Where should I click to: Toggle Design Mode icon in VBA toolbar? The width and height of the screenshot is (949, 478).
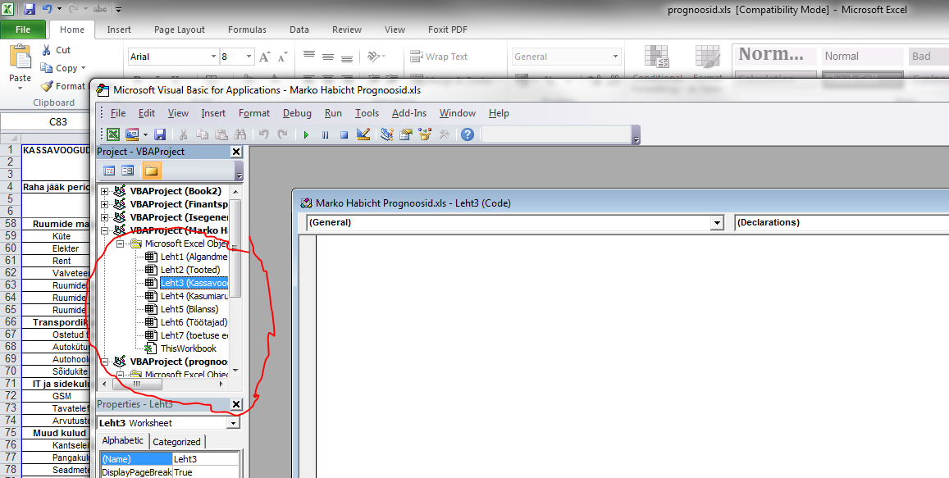pos(363,134)
